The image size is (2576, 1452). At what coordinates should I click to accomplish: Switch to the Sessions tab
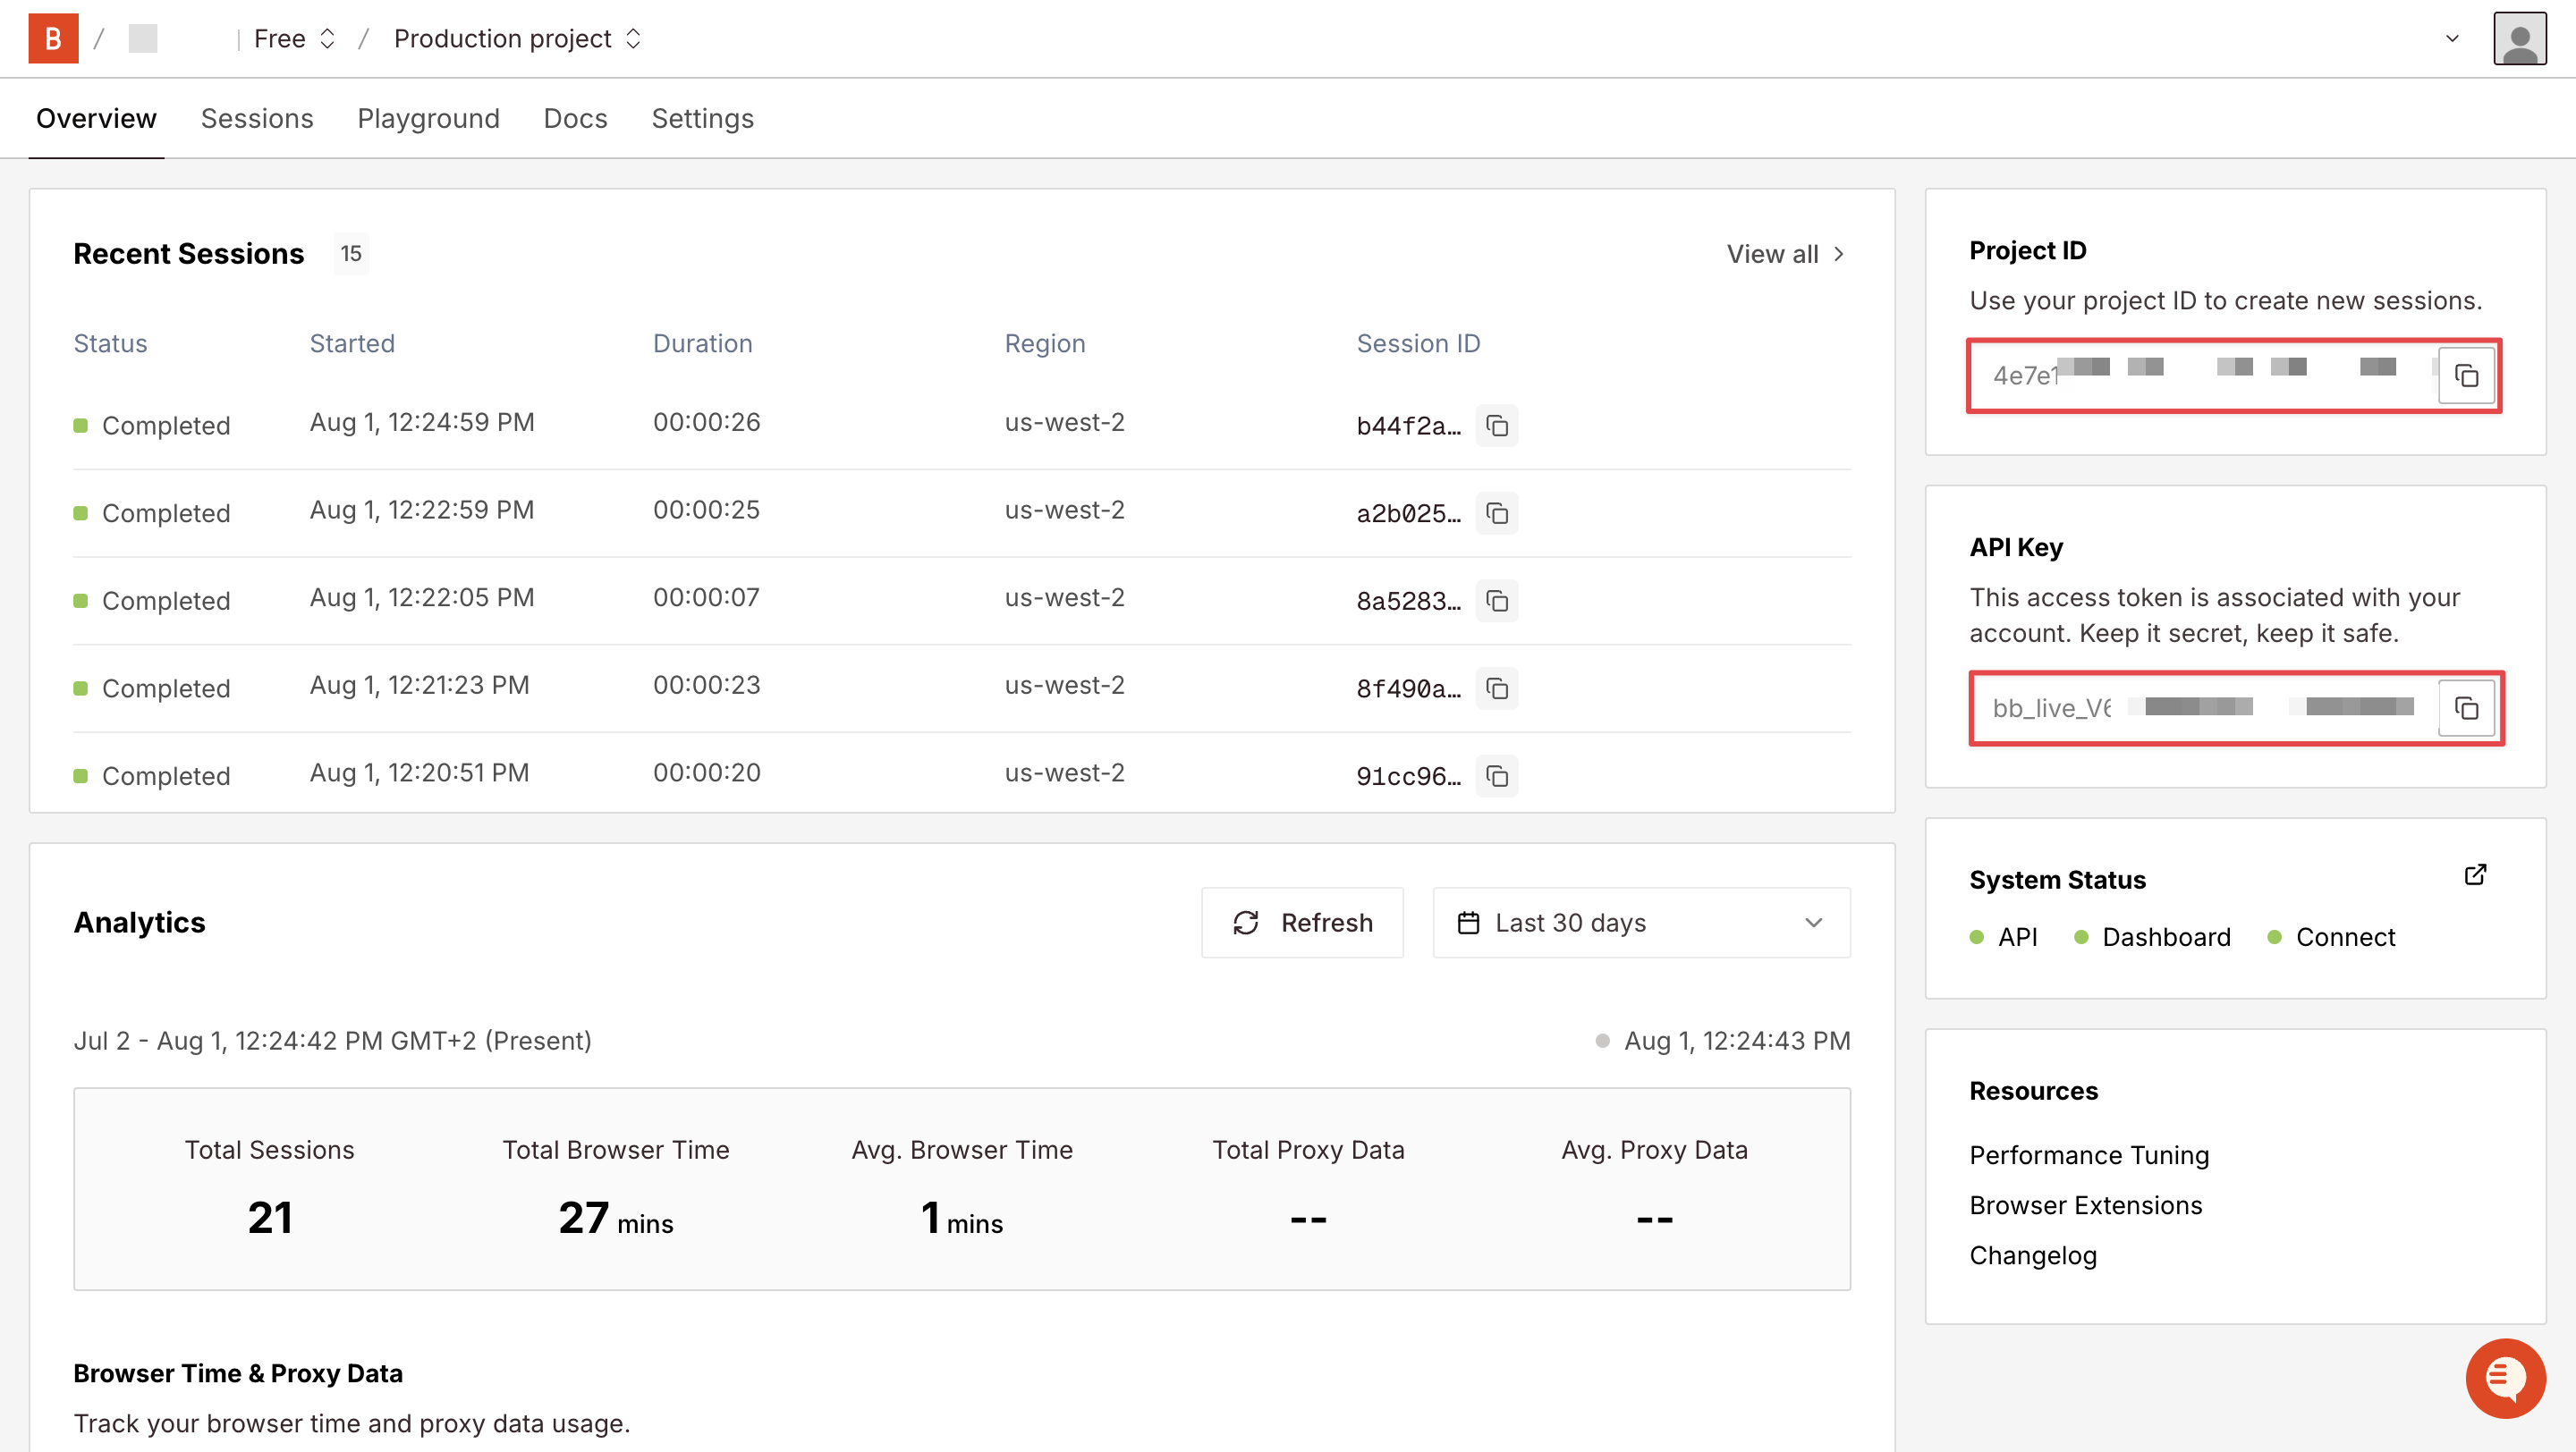click(257, 118)
